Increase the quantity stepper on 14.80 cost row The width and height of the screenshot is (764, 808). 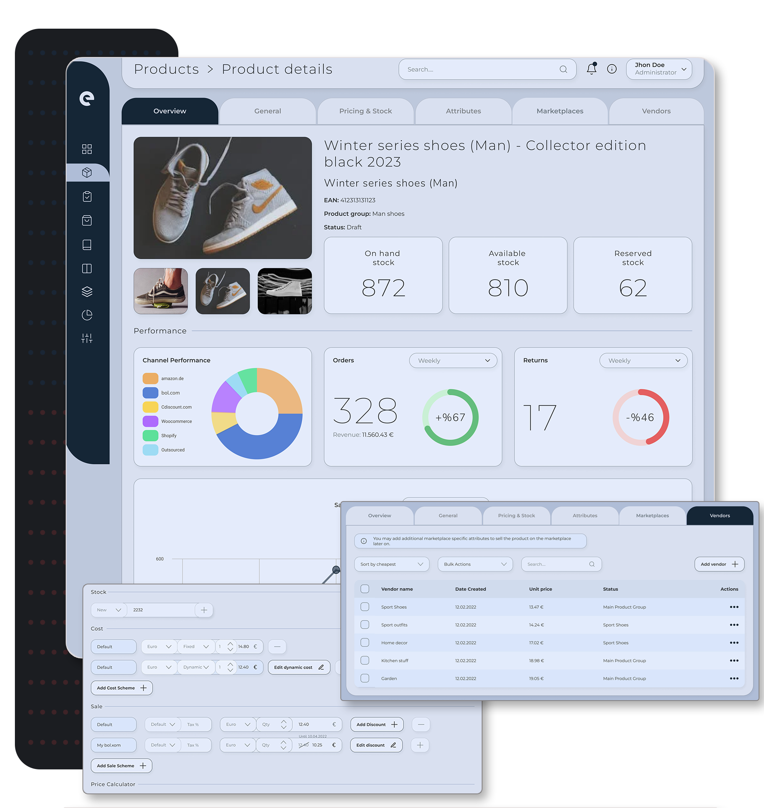230,644
